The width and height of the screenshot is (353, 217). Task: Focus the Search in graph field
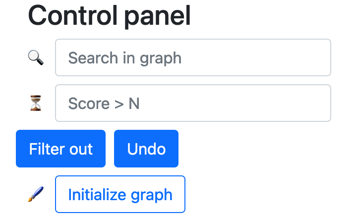click(x=193, y=57)
